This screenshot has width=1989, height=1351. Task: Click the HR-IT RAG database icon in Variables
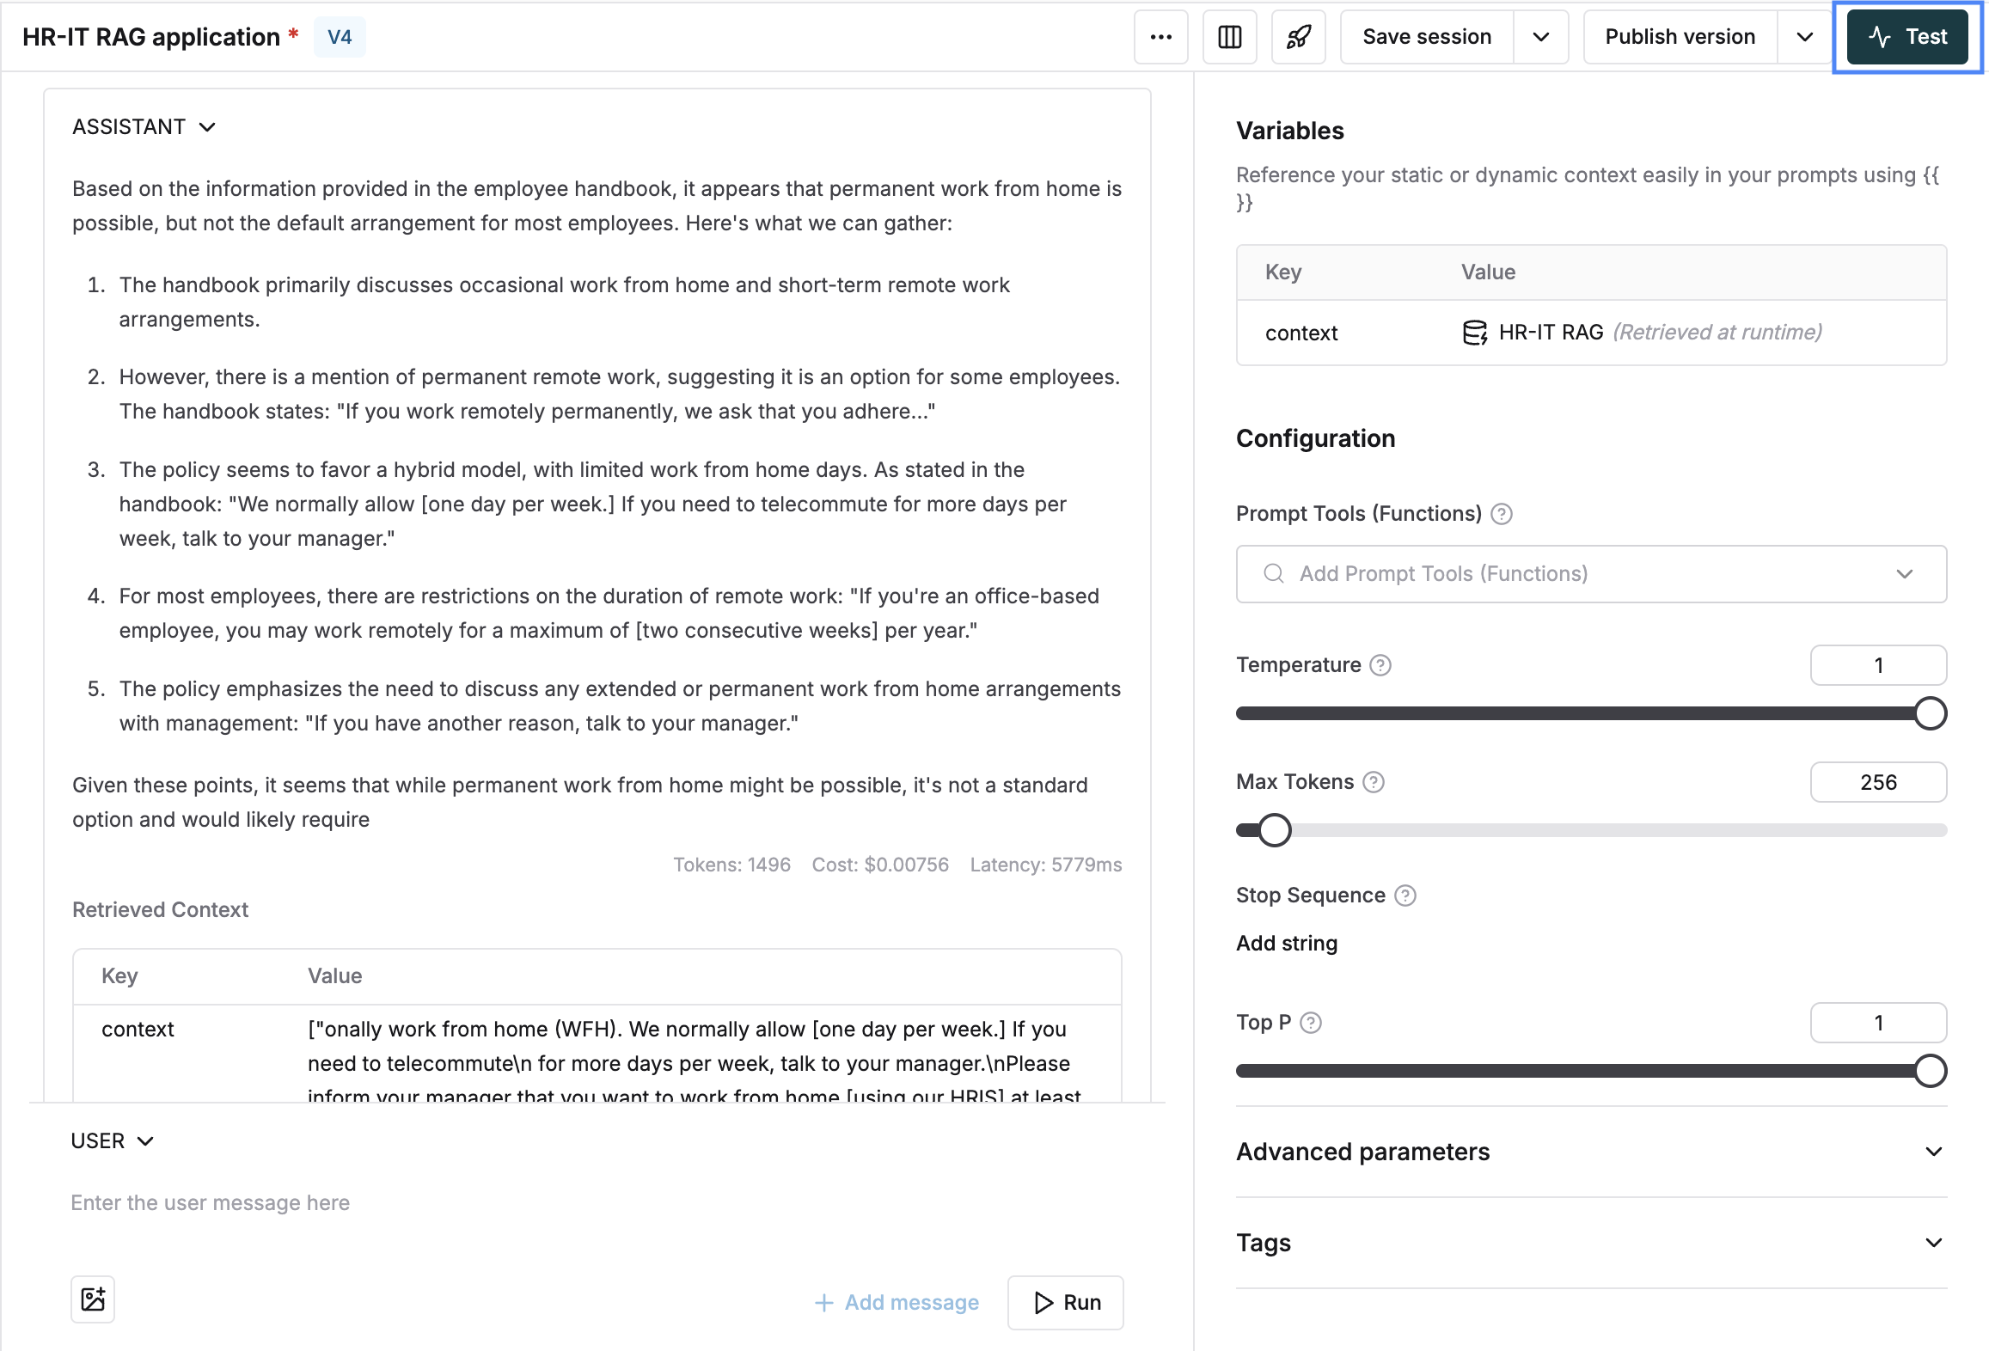(1477, 332)
